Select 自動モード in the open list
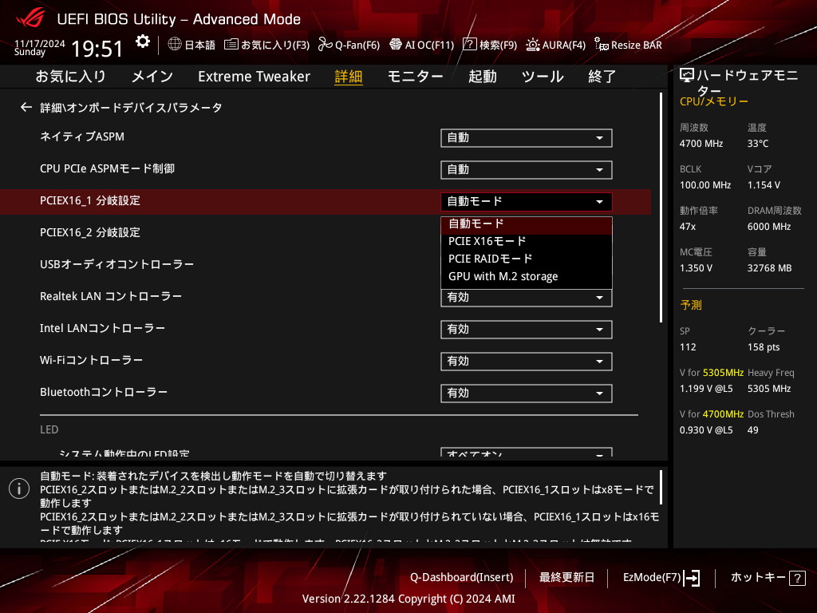The height and width of the screenshot is (613, 817). 527,224
